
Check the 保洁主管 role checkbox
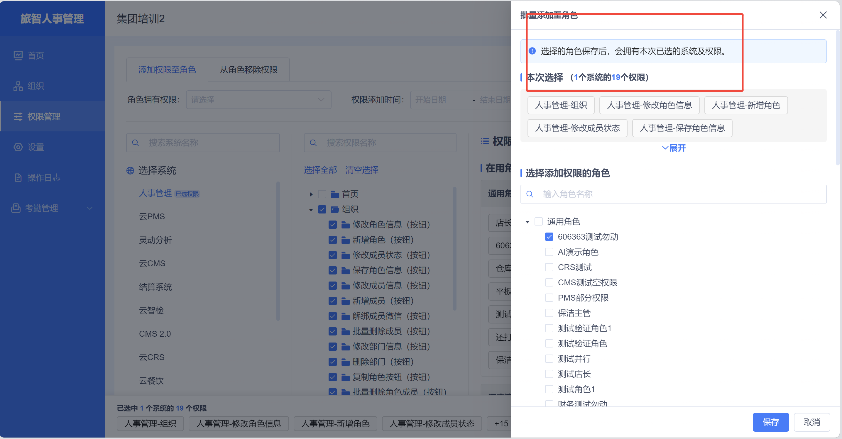click(x=549, y=313)
